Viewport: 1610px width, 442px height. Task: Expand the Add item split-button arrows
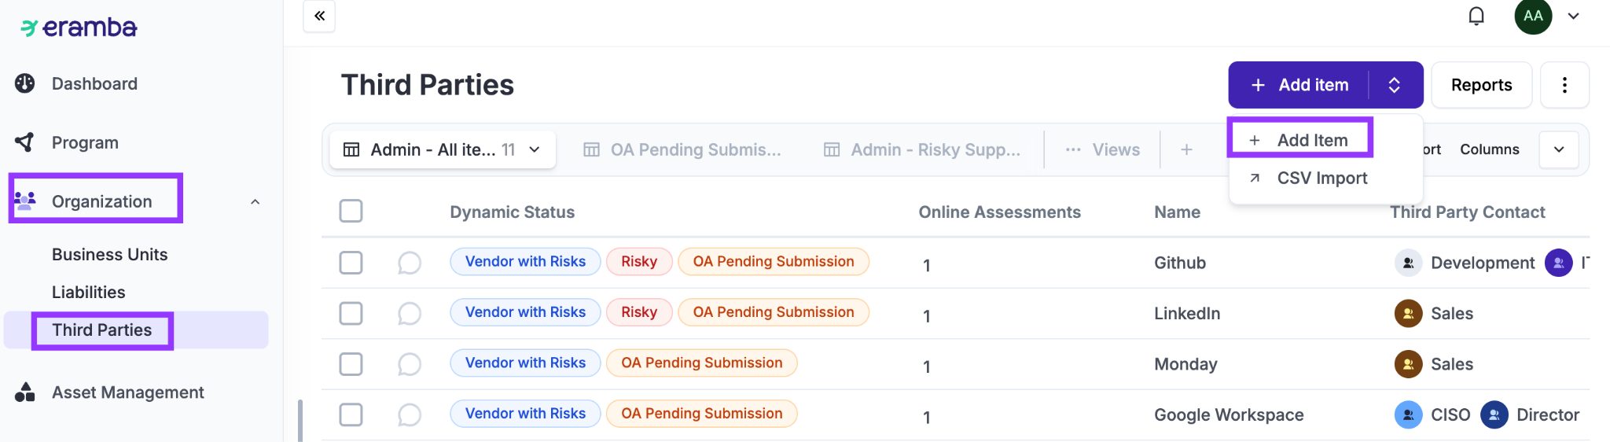(x=1394, y=85)
